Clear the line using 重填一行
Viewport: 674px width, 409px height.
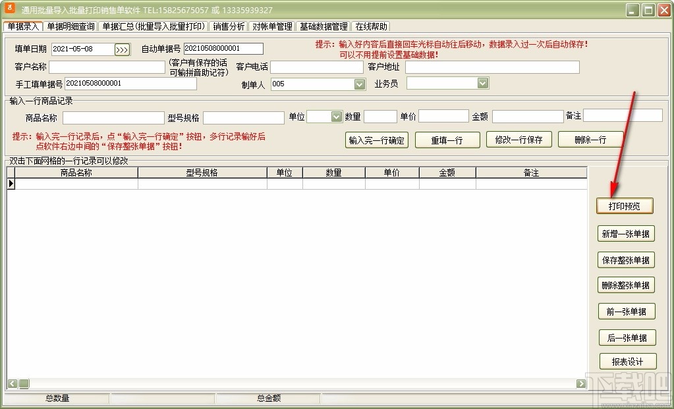point(447,140)
